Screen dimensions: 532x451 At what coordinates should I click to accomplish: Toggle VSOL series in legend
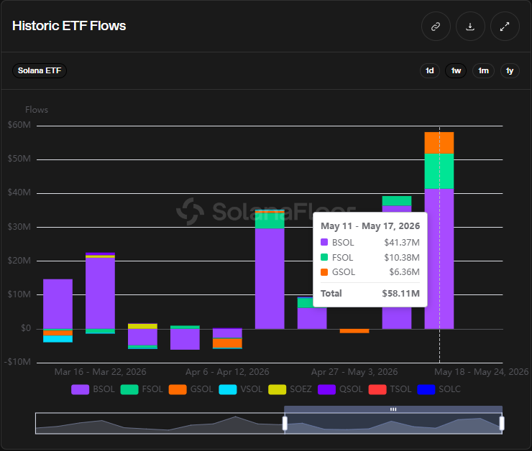coord(241,389)
